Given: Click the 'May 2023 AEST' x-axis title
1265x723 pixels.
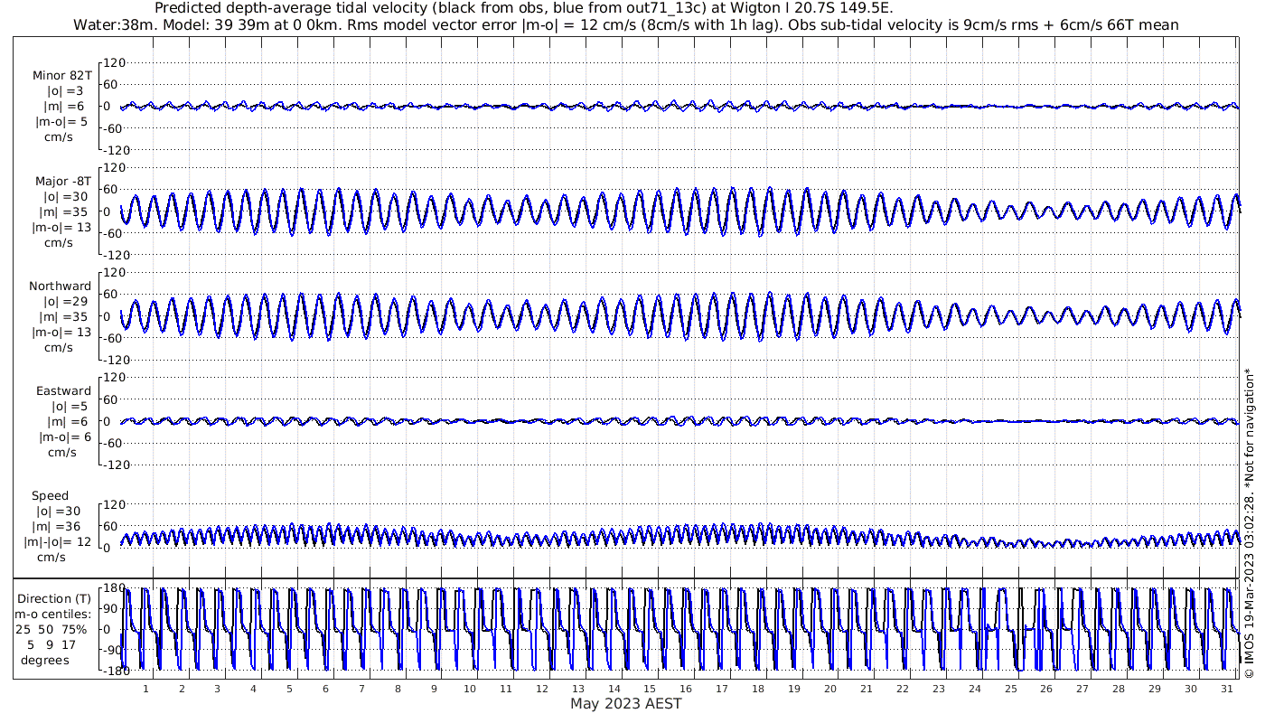Looking at the screenshot, I should [x=626, y=703].
